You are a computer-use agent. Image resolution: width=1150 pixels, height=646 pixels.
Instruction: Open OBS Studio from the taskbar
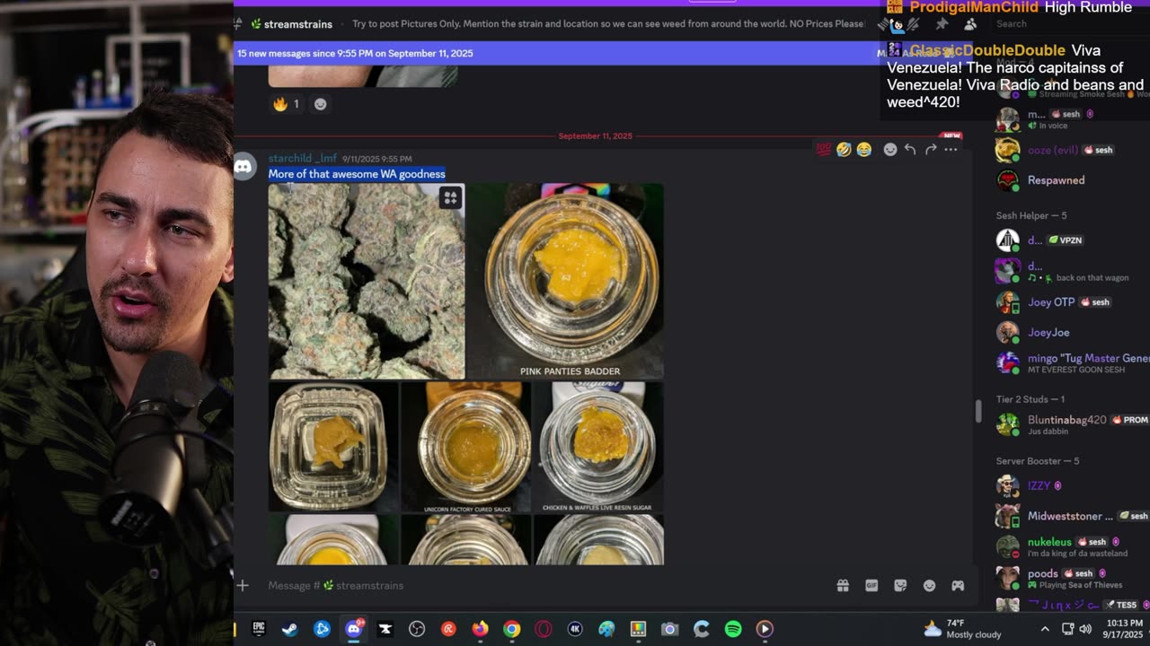[x=417, y=629]
